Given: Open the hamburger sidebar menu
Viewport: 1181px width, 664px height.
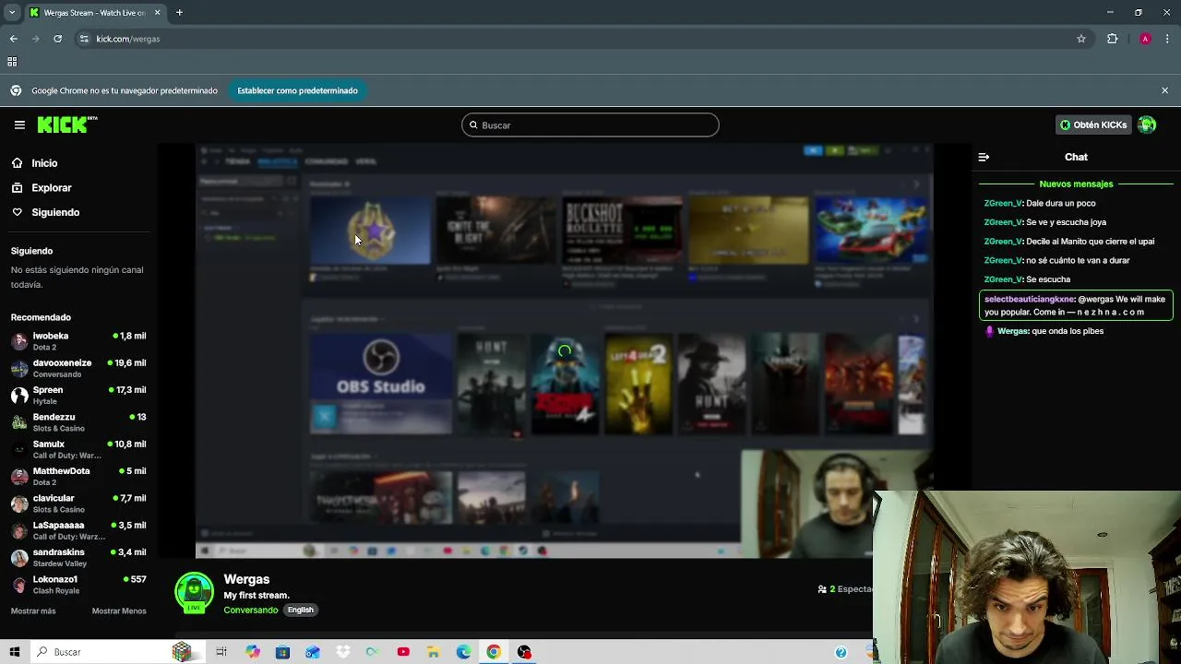Looking at the screenshot, I should click(19, 125).
